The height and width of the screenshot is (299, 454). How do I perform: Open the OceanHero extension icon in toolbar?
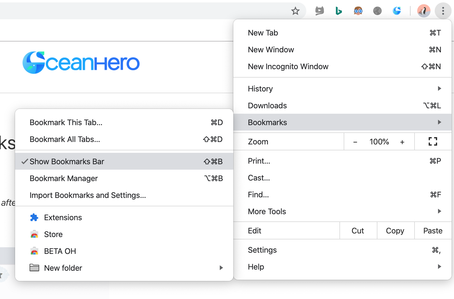[x=397, y=11]
